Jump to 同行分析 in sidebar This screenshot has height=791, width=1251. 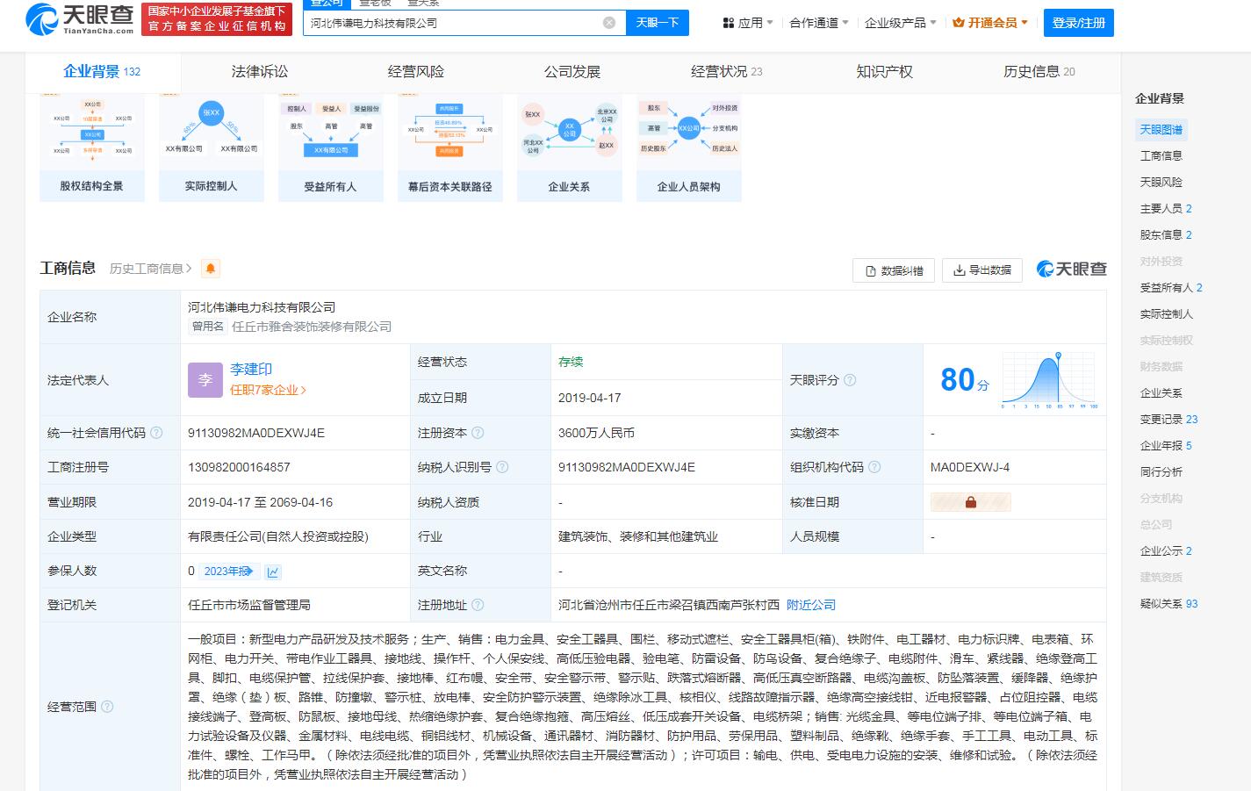pos(1161,472)
